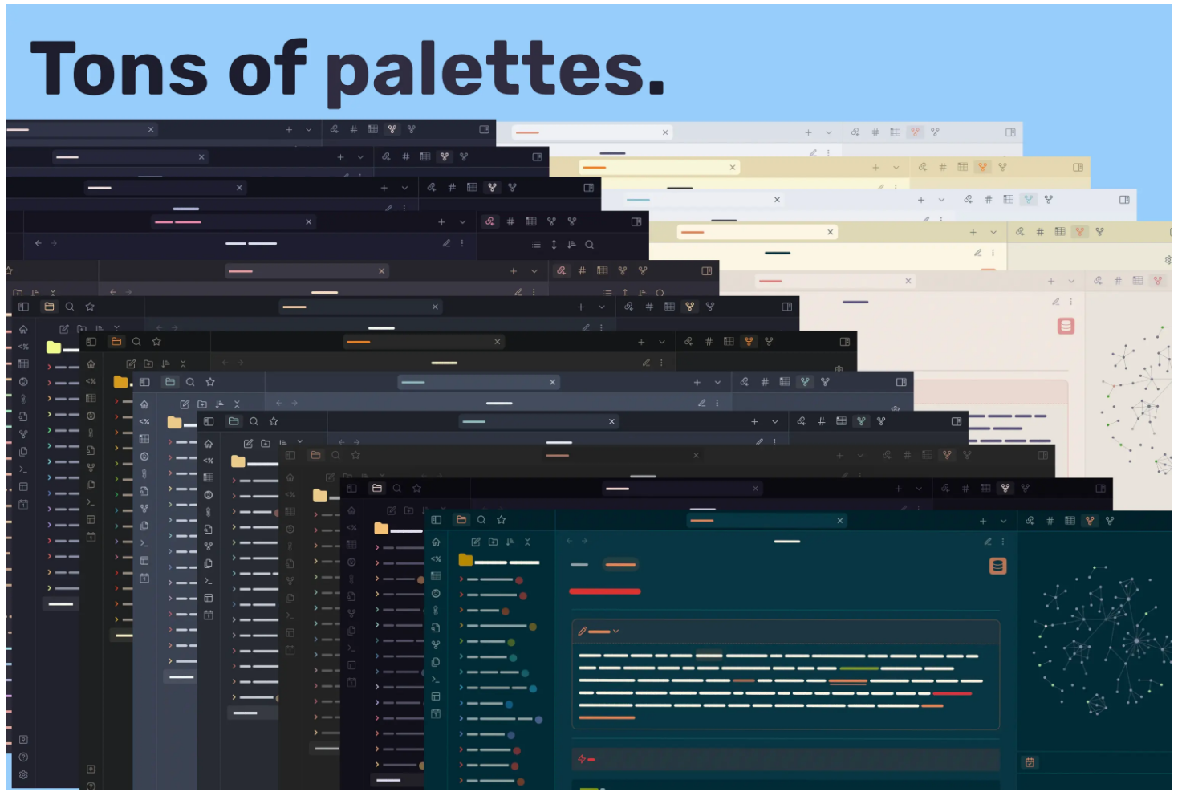Image resolution: width=1182 pixels, height=796 pixels.
Task: Open home from the teal window's ribbon
Action: pos(436,542)
